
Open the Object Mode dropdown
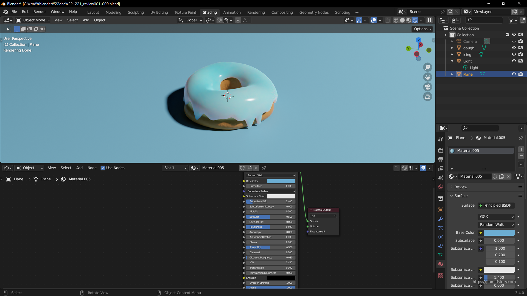(33, 20)
